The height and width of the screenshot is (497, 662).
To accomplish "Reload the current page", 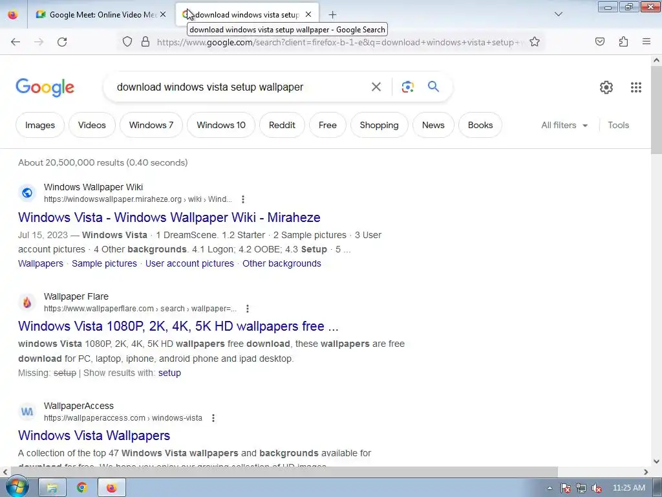I will pyautogui.click(x=62, y=42).
